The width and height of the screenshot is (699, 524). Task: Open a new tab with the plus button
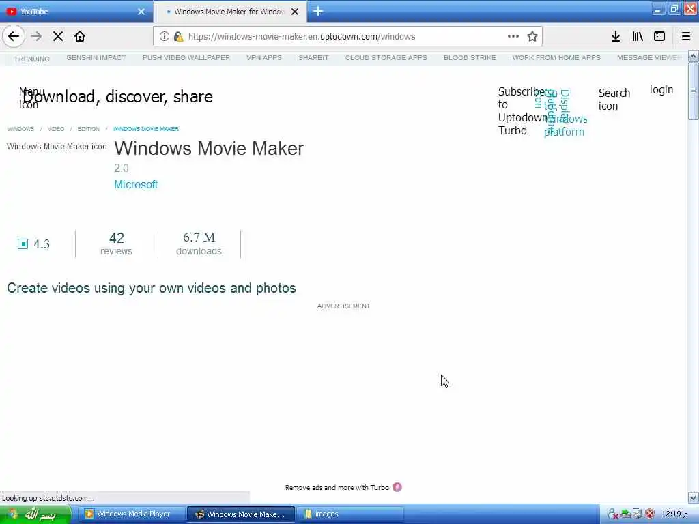(x=318, y=11)
